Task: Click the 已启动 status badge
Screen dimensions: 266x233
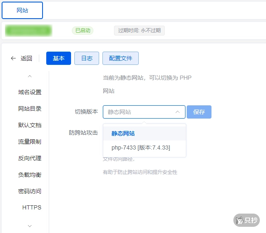Action: pos(83,31)
